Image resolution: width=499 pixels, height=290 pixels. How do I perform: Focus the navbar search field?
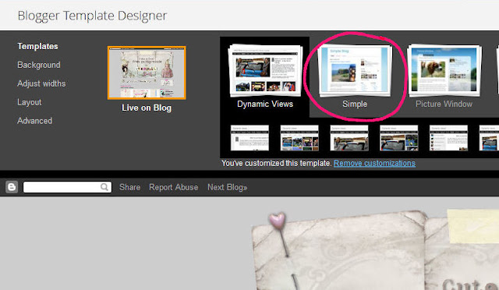coord(67,187)
